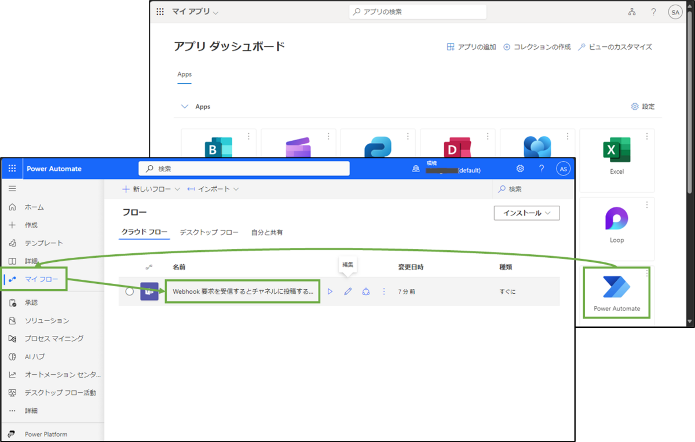Open Power Automate help question mark
695x442 pixels.
point(542,169)
